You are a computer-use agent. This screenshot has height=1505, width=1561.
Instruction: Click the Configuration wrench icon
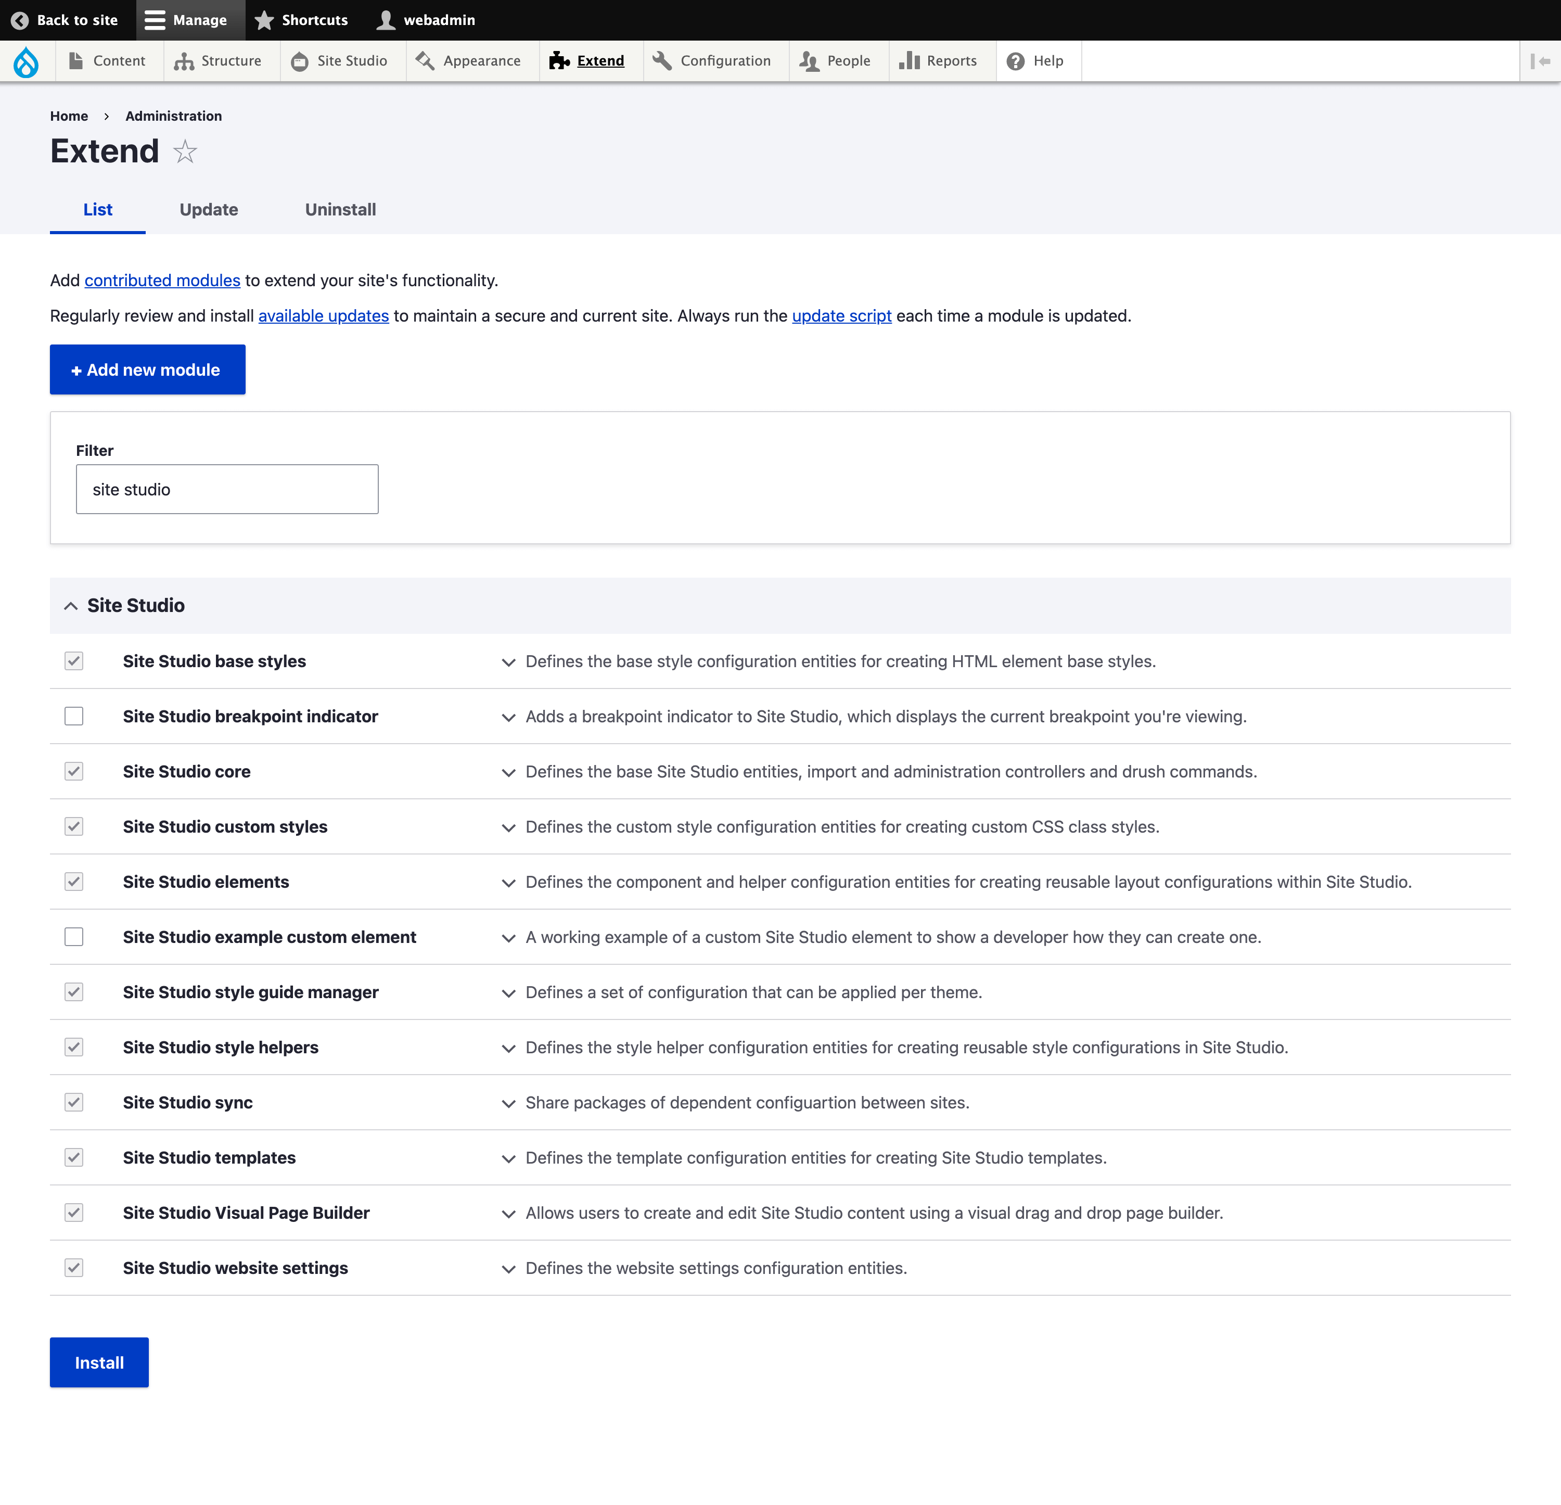click(x=662, y=61)
